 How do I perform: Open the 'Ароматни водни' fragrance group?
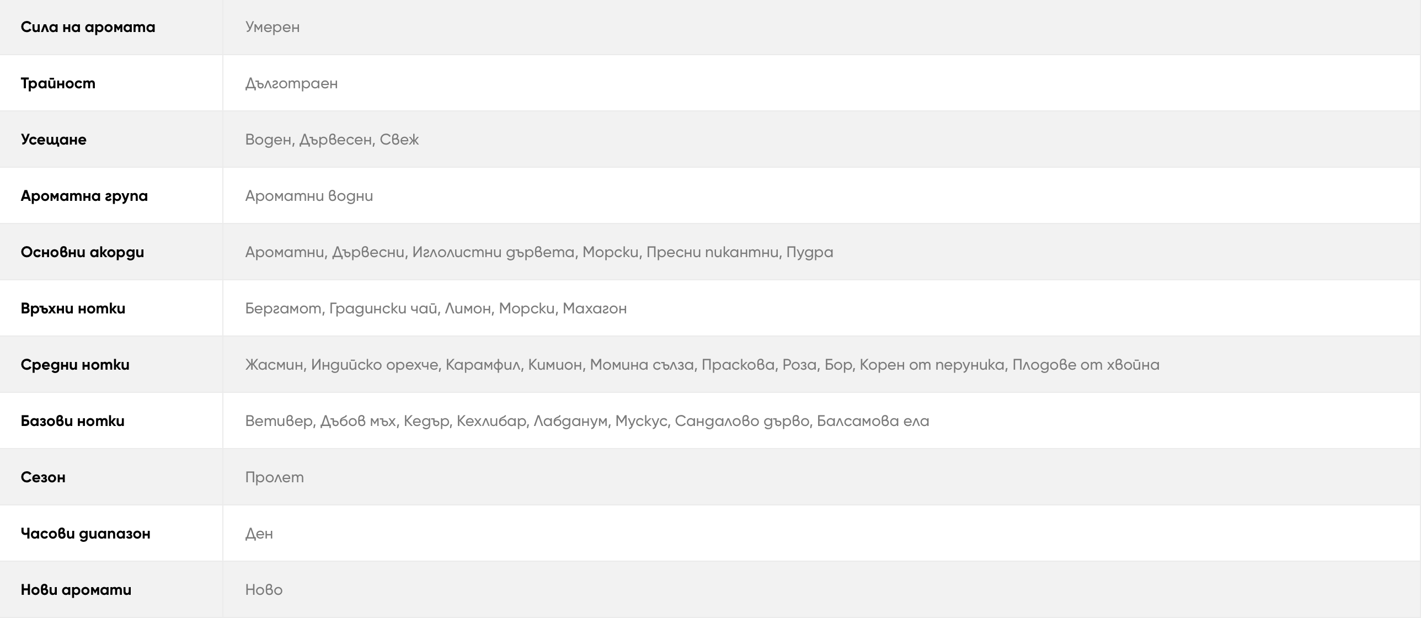(309, 196)
